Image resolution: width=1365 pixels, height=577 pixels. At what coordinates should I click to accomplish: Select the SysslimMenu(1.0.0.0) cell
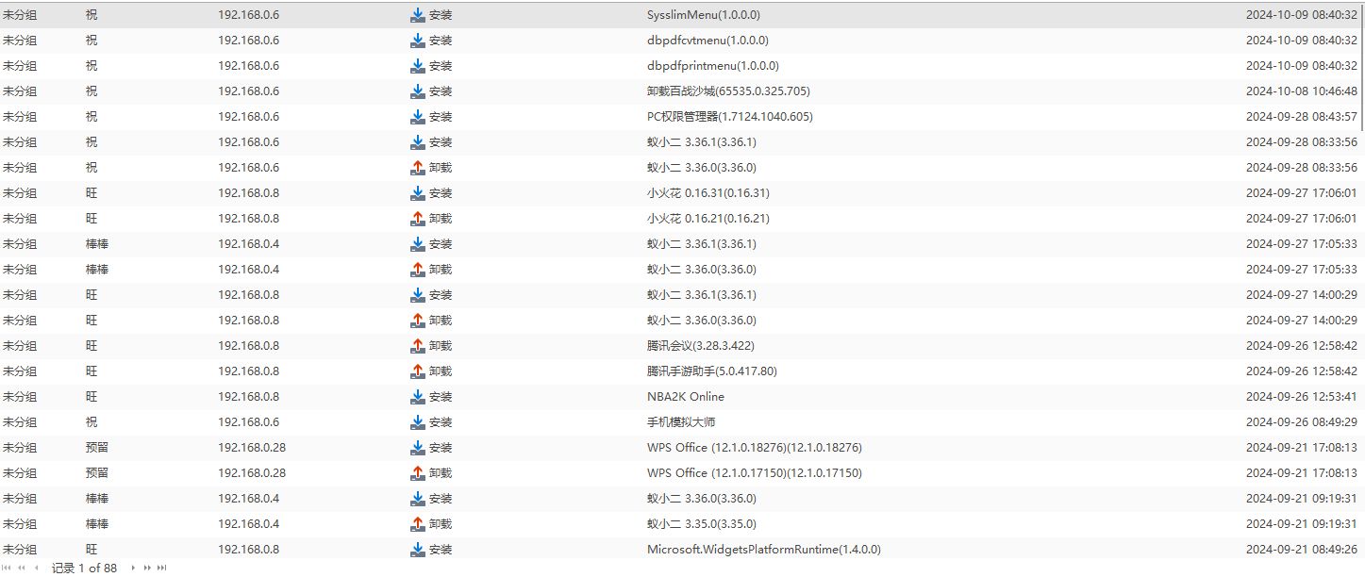click(x=704, y=15)
